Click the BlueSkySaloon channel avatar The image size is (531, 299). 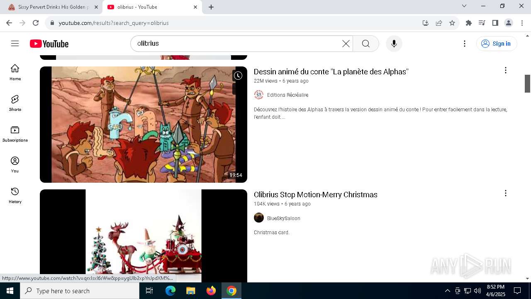click(258, 218)
